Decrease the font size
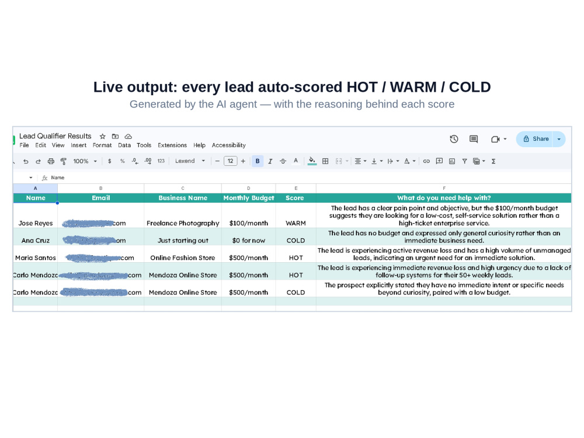This screenshot has height=438, width=584. coord(217,161)
